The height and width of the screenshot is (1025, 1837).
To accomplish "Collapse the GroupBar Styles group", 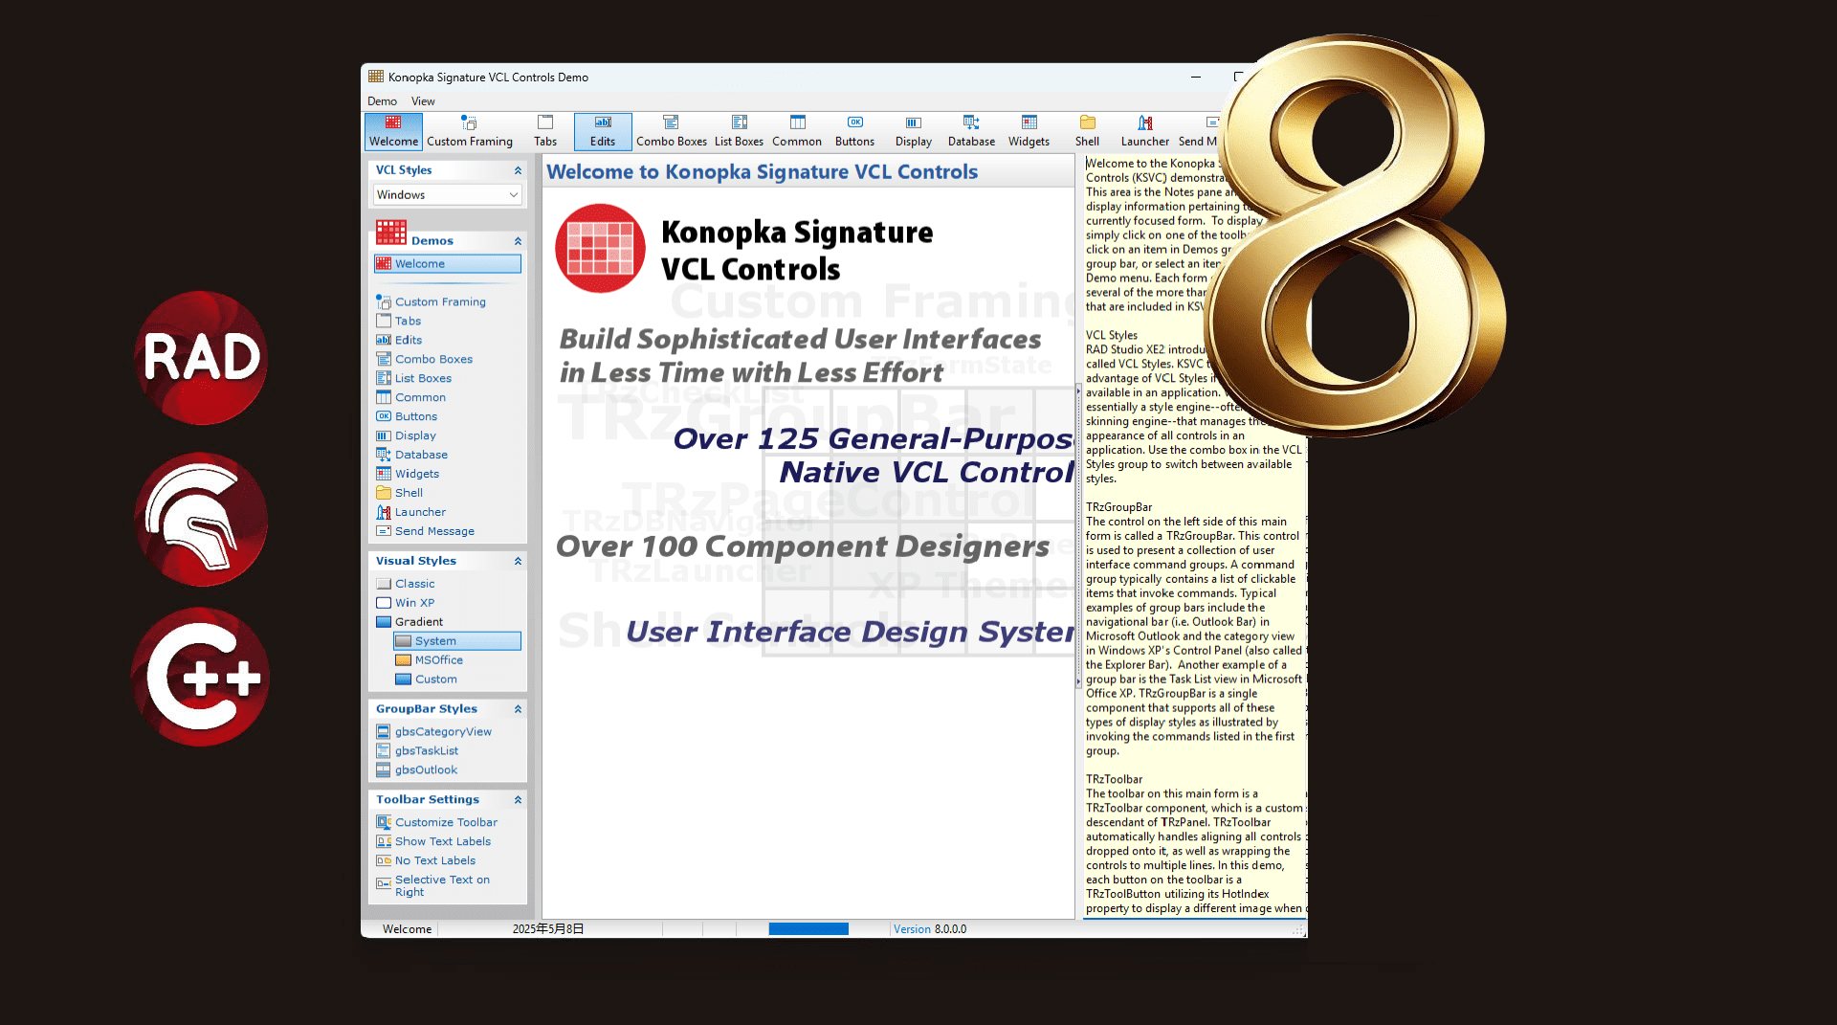I will coord(518,709).
